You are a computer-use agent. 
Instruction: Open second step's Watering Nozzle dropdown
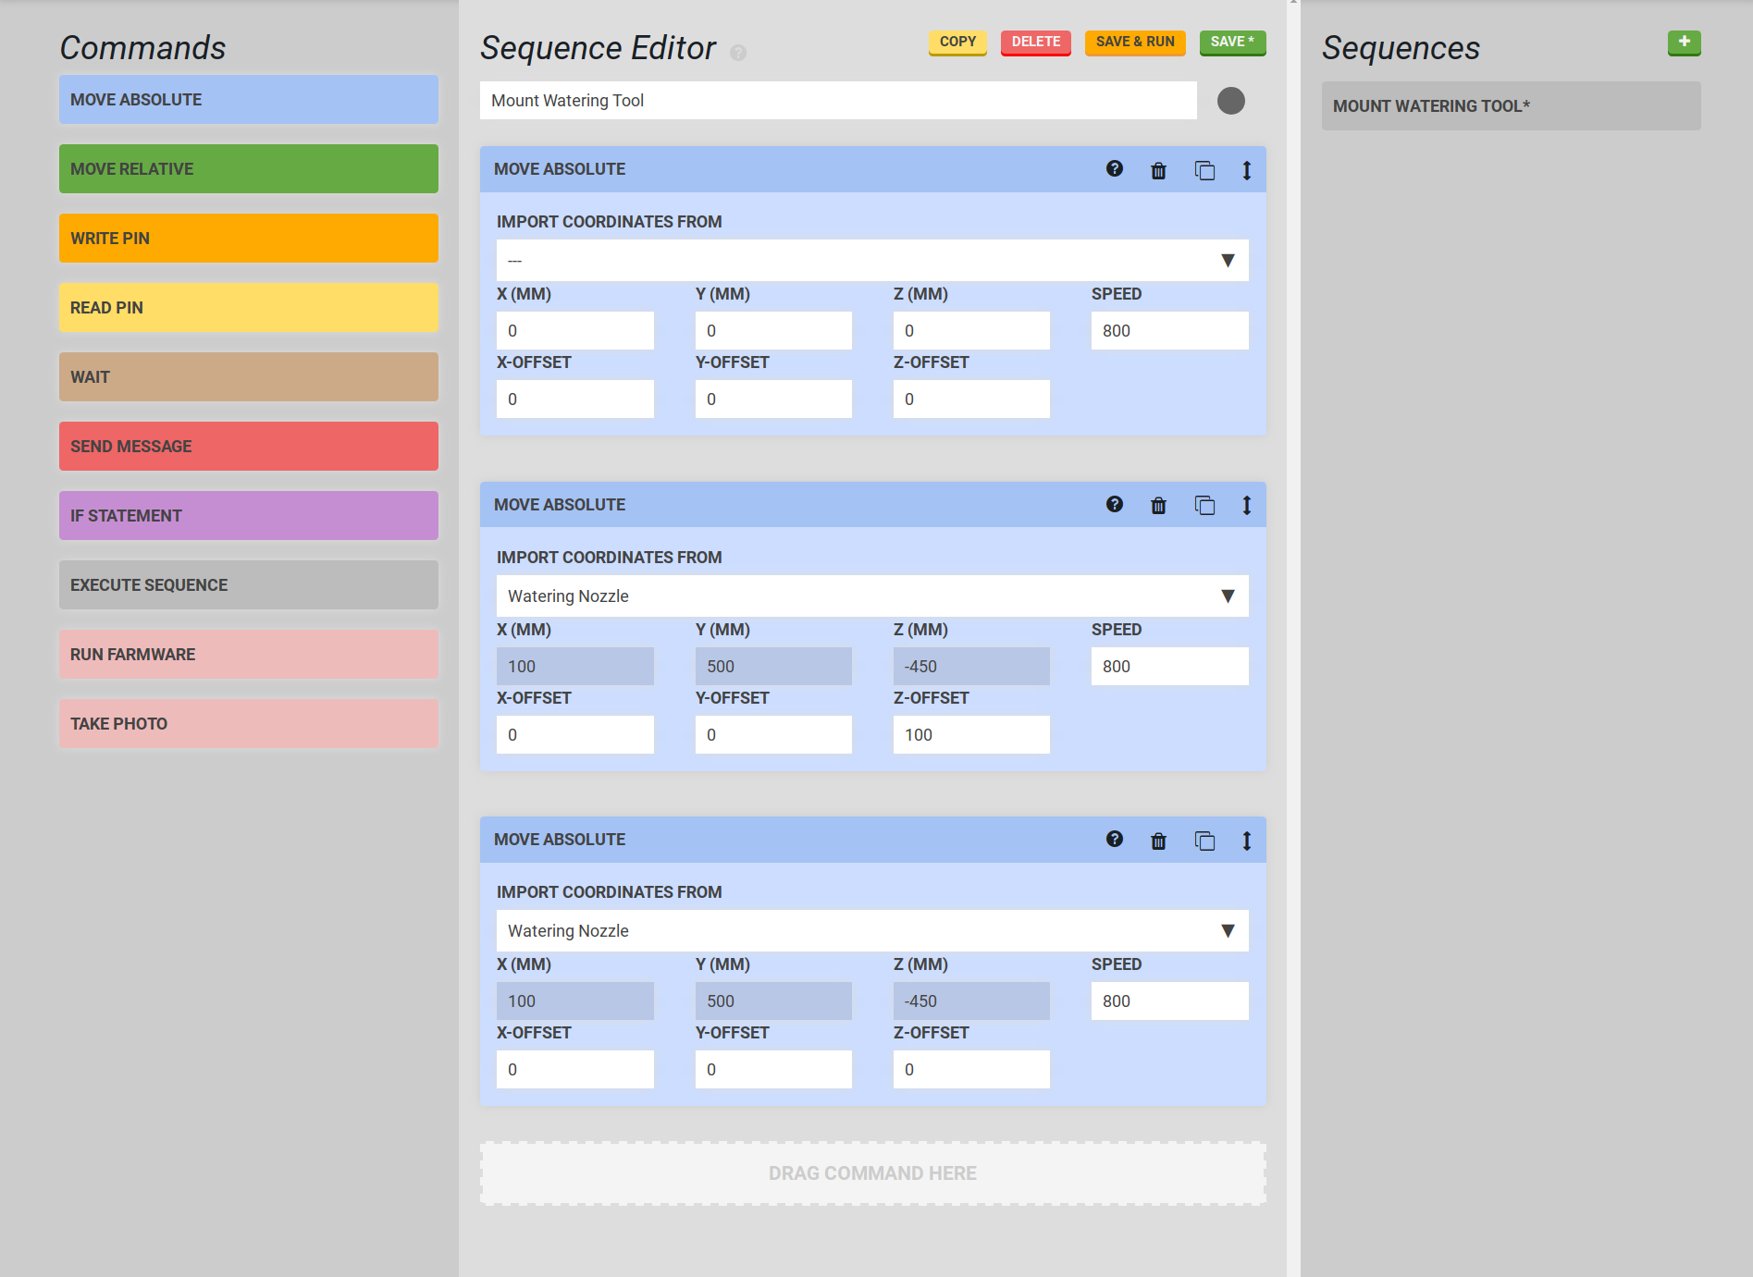click(x=871, y=596)
